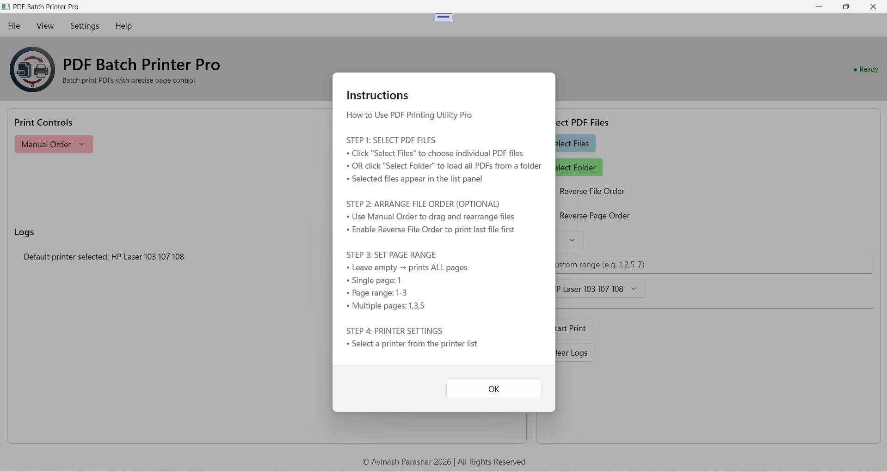Click into the custom range input field
887x472 pixels.
point(712,265)
